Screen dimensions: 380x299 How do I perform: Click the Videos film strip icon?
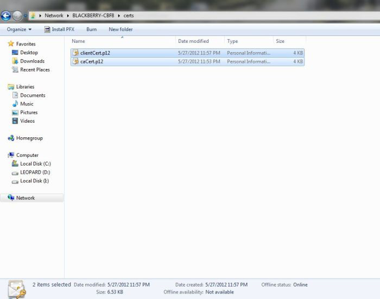pos(15,120)
